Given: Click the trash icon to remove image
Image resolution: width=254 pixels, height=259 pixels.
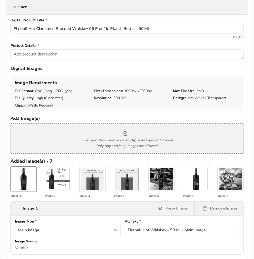Looking at the screenshot, I should tap(205, 208).
